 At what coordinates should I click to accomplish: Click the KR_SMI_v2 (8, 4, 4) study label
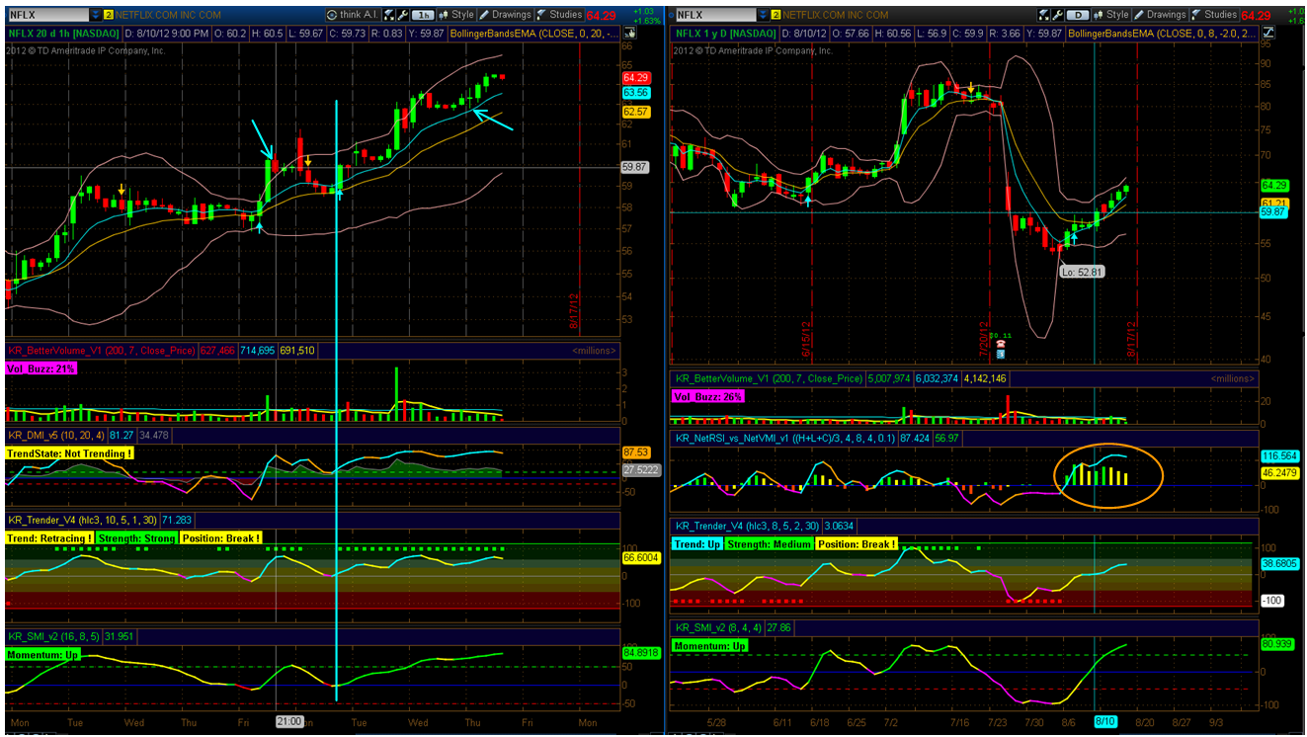pyautogui.click(x=720, y=627)
